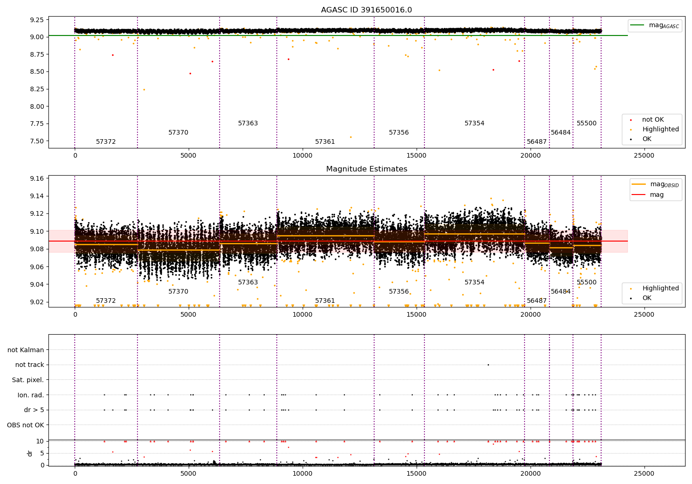Select OBSID label 56487 in the AGASC plot

pos(537,142)
